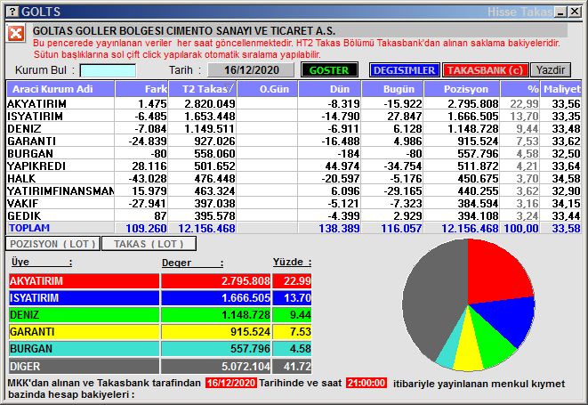Image resolution: width=588 pixels, height=405 pixels.
Task: Click the red X close icon beside company name
Action: point(16,34)
